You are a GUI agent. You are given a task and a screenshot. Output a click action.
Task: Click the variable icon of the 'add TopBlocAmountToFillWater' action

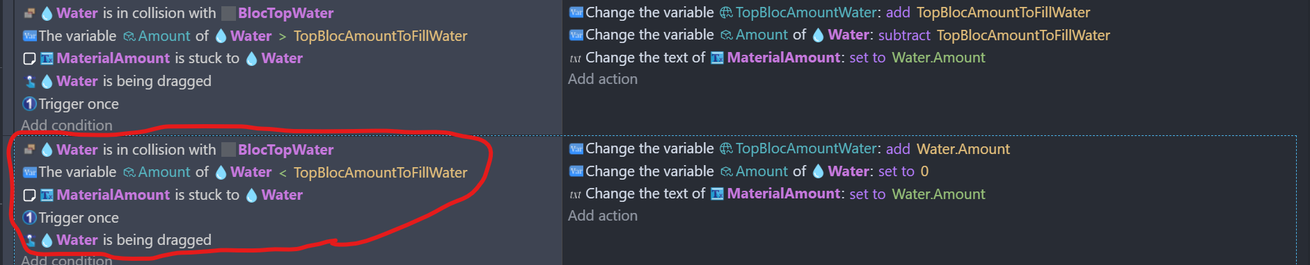[x=576, y=12]
